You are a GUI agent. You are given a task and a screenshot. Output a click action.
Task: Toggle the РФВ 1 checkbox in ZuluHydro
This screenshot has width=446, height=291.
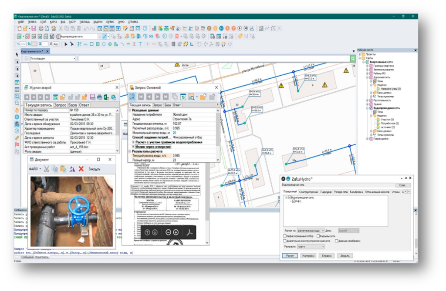[x=294, y=201]
